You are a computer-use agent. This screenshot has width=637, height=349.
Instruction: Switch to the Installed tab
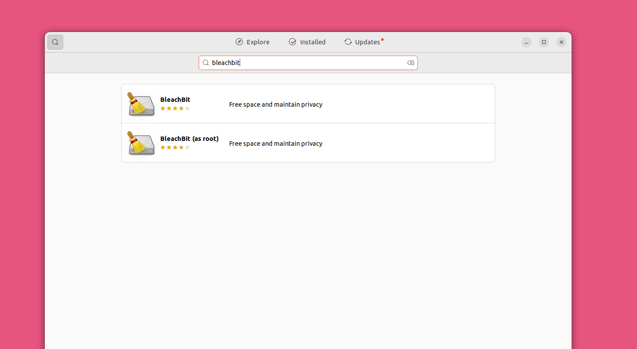click(307, 42)
